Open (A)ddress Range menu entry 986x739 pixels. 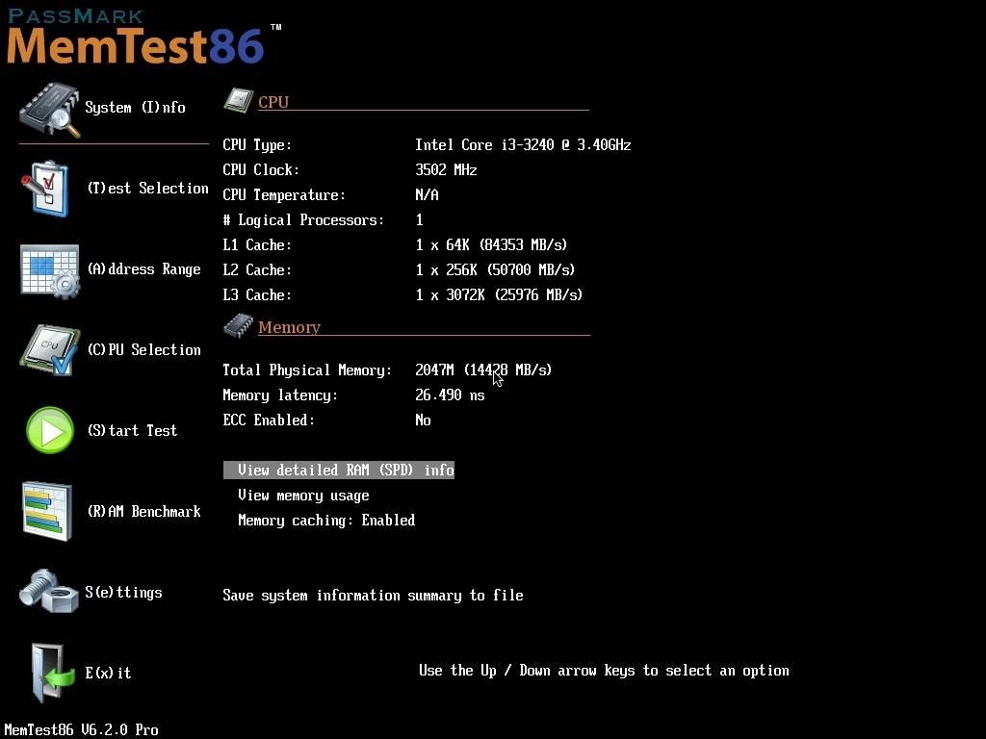pos(144,269)
